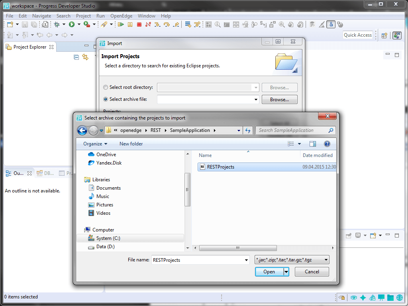The image size is (408, 306).
Task: Open the Project menu
Action: [x=84, y=16]
